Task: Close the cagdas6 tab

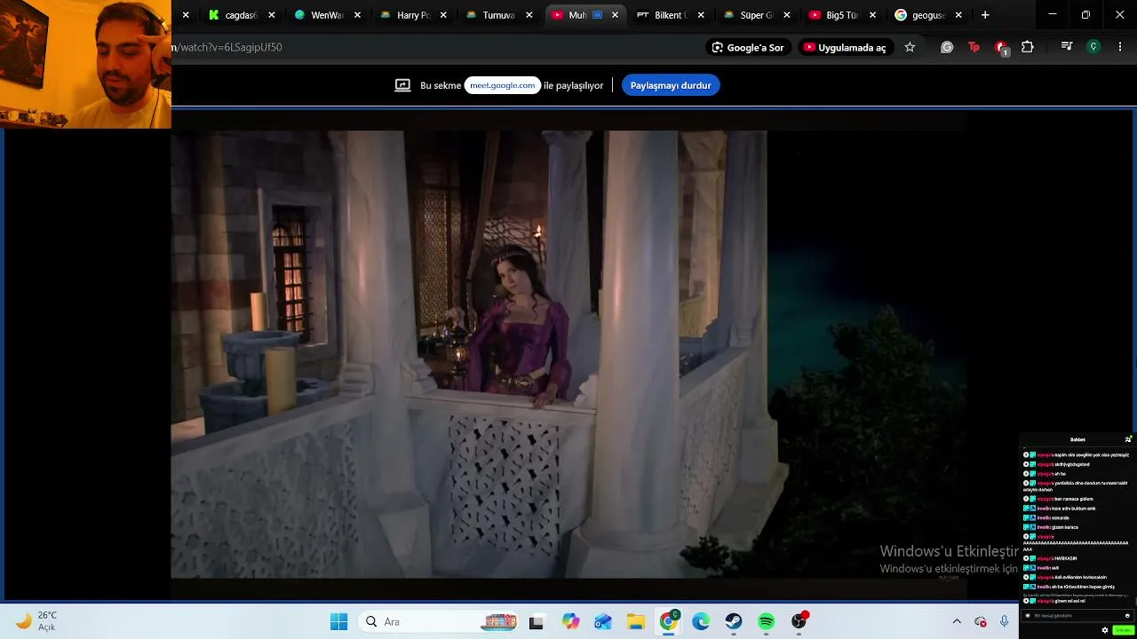Action: pos(271,15)
